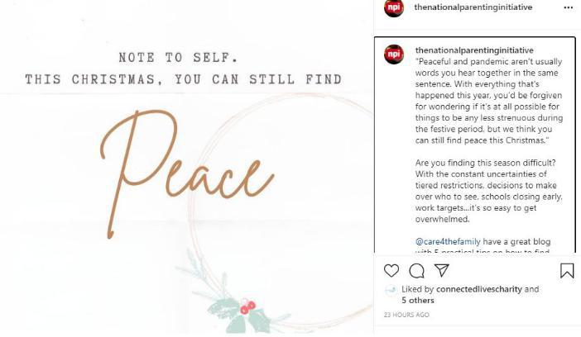Image resolution: width=581 pixels, height=337 pixels.
Task: Like the post with the heart icon
Action: click(391, 270)
